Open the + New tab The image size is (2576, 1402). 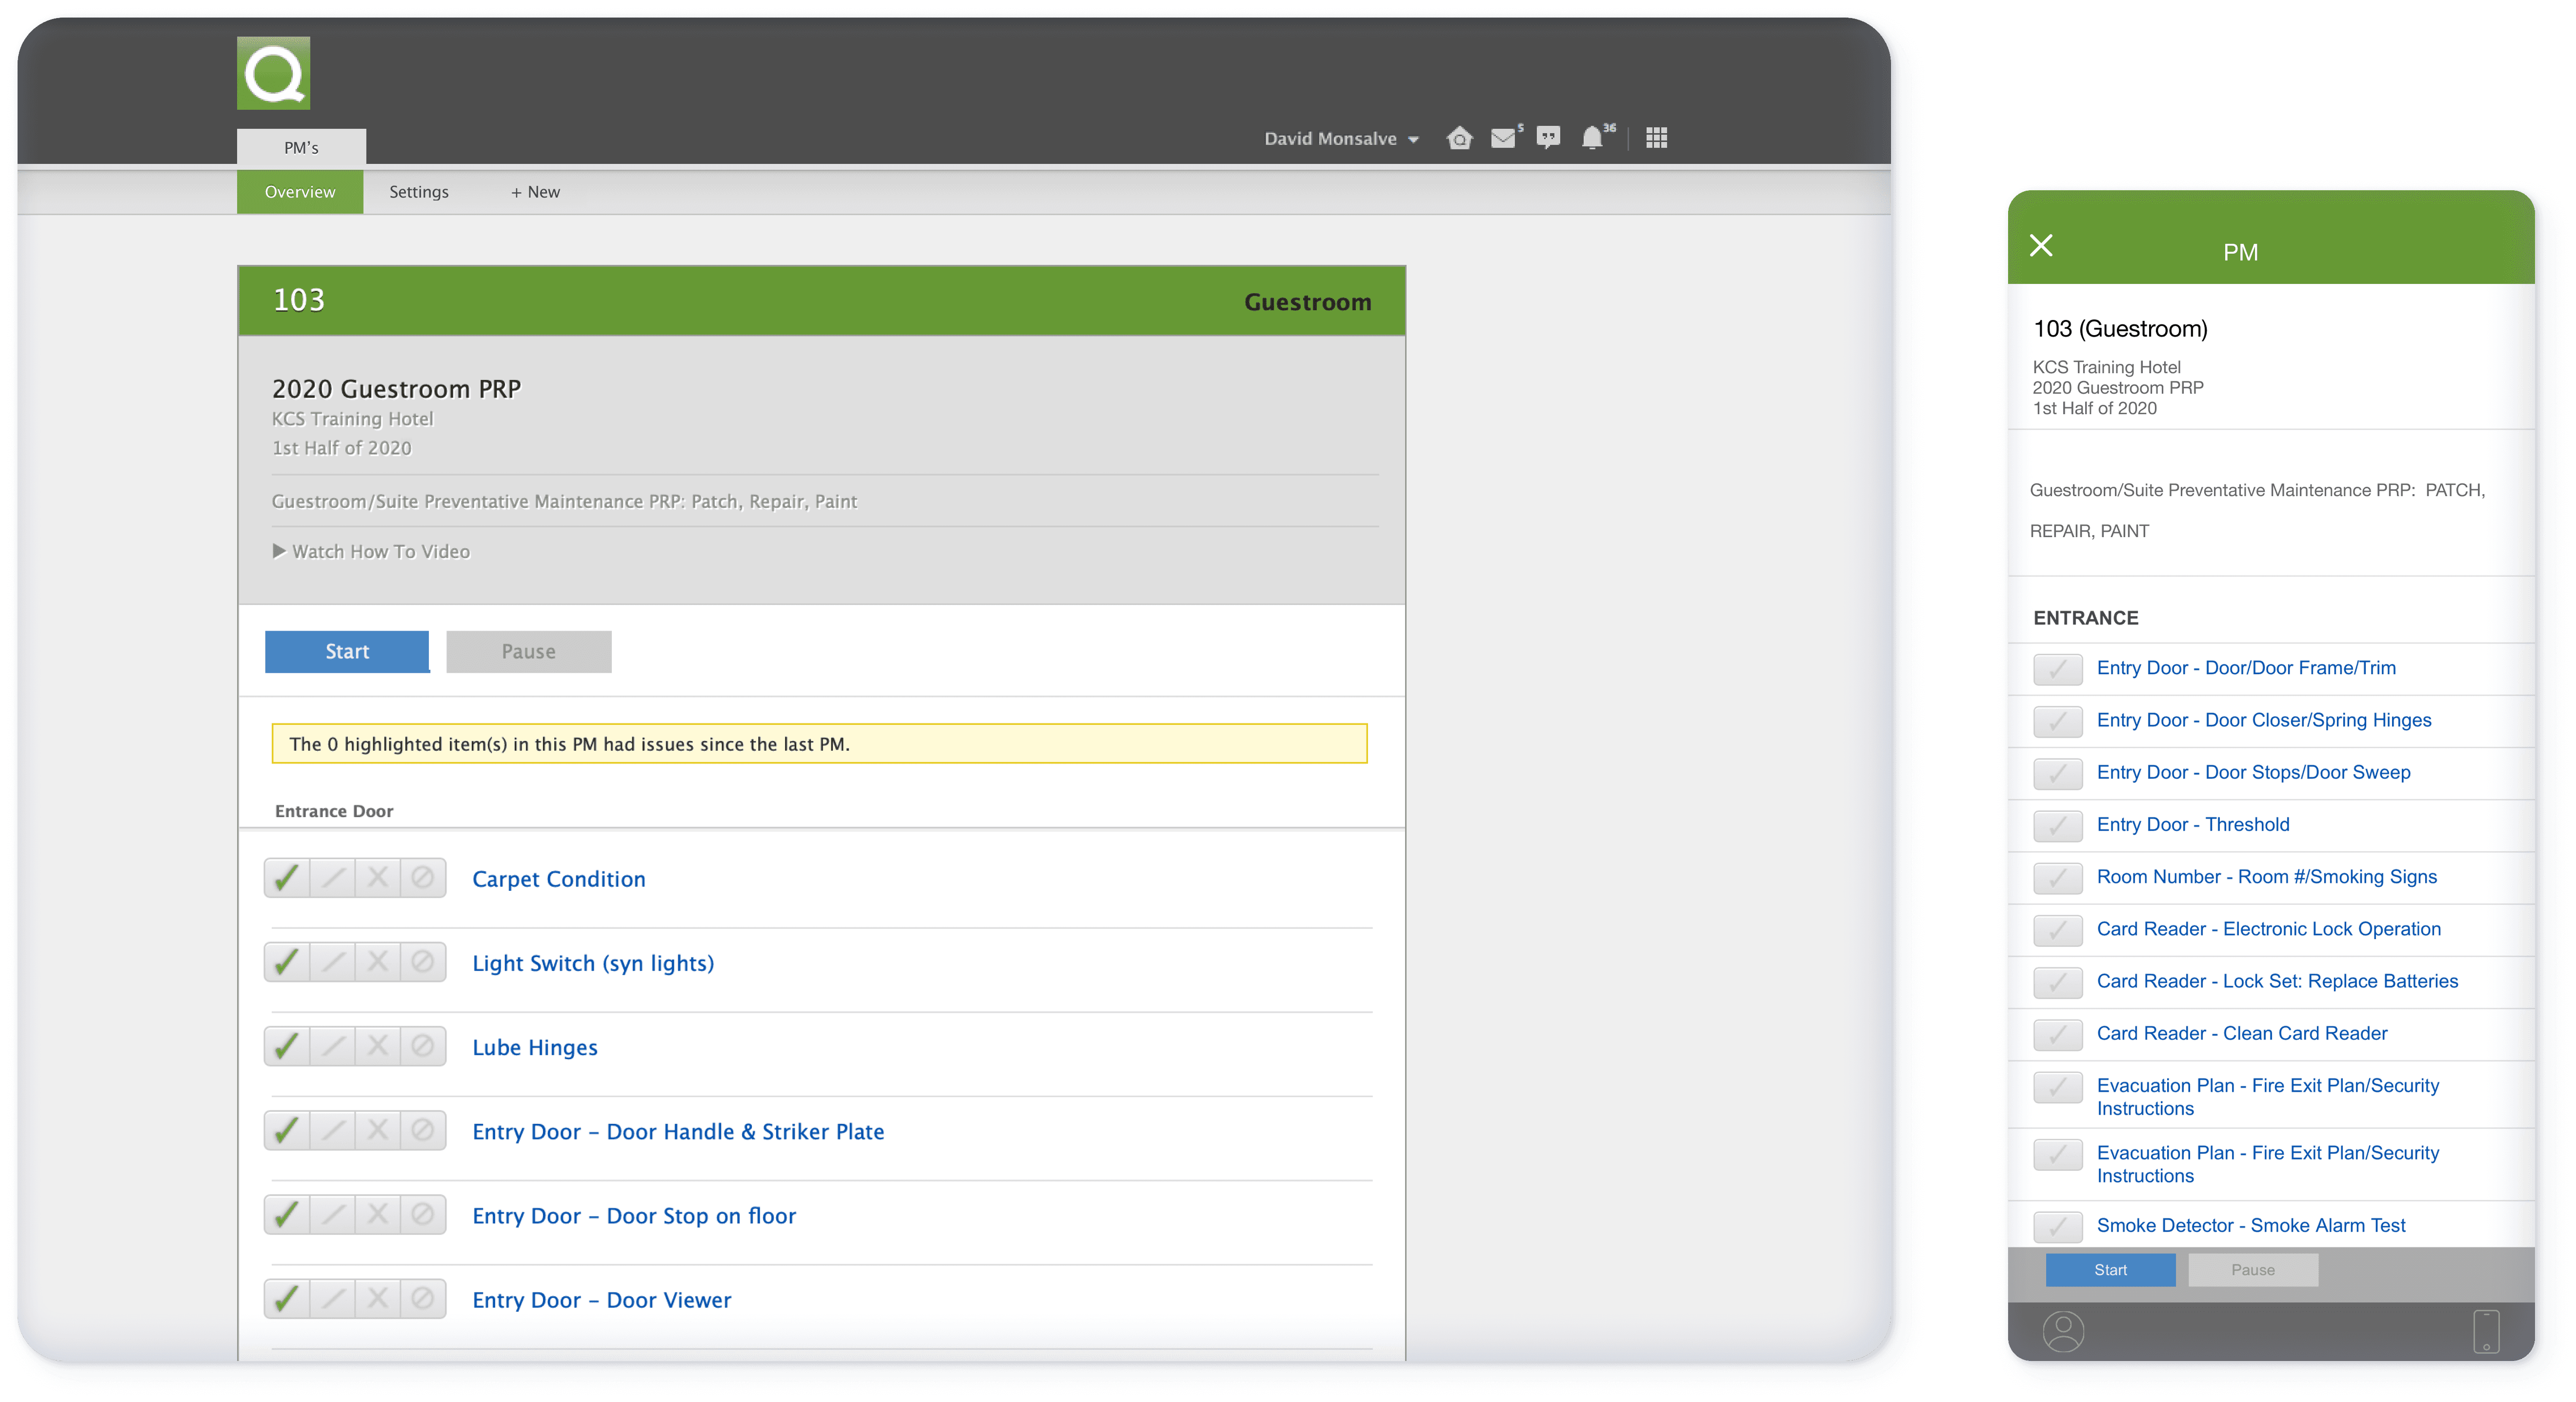(x=535, y=192)
